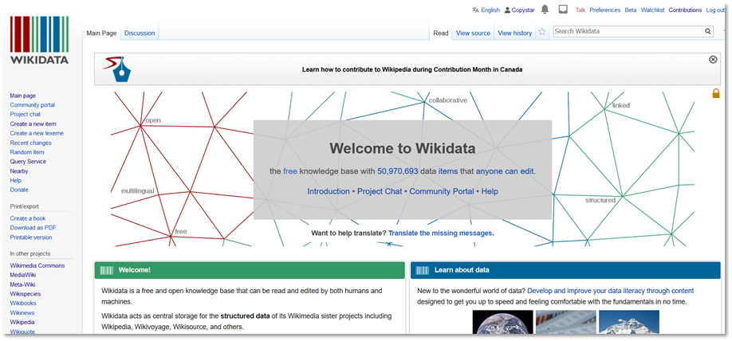This screenshot has height=341, width=732.
Task: Open Printable version
Action: (x=31, y=237)
